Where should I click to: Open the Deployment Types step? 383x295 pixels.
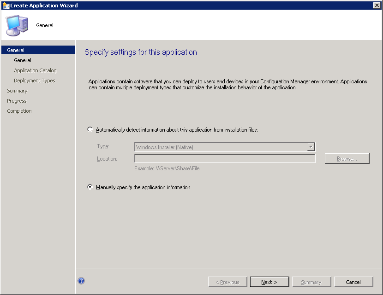click(x=34, y=81)
